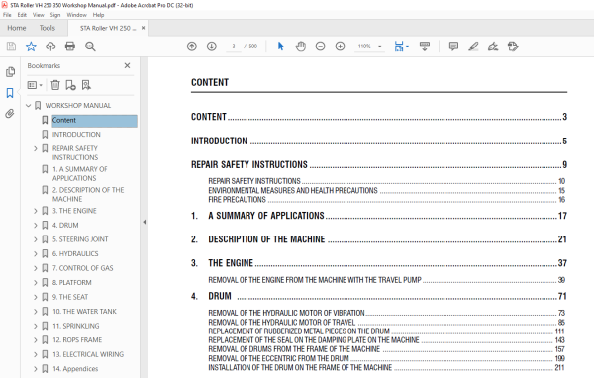Click the page number input field
This screenshot has height=378, width=594.
click(234, 47)
